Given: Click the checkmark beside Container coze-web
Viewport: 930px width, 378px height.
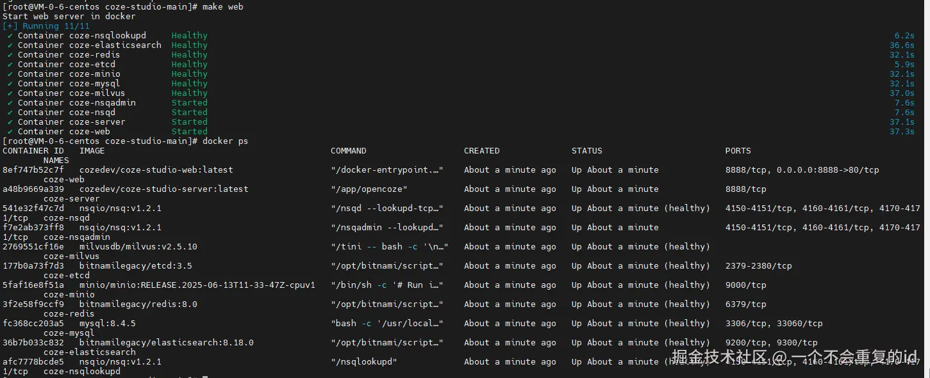Looking at the screenshot, I should point(10,132).
